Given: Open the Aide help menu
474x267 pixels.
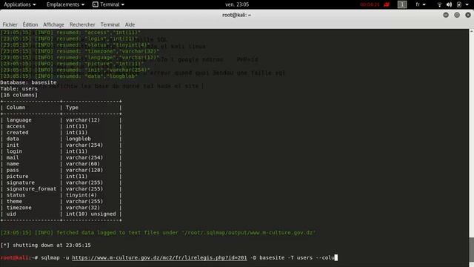Looking at the screenshot, I should click(x=130, y=24).
